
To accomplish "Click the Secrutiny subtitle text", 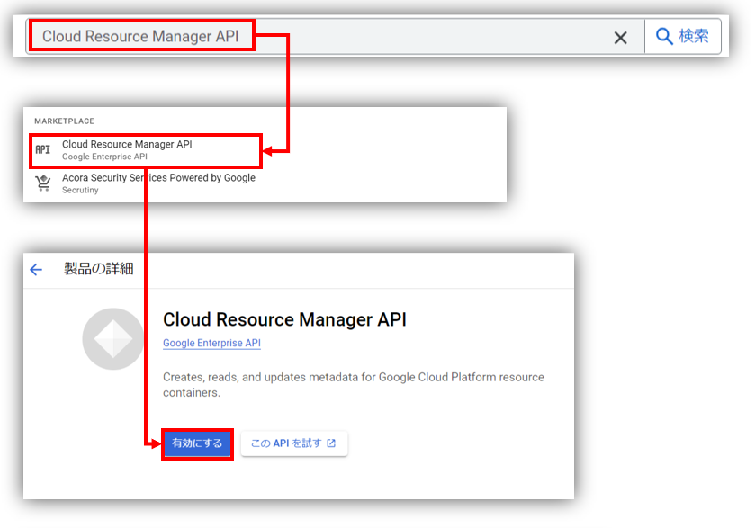I will click(81, 190).
